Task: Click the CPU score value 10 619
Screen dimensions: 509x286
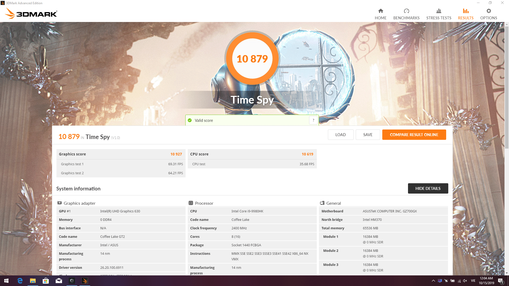Action: click(x=307, y=154)
